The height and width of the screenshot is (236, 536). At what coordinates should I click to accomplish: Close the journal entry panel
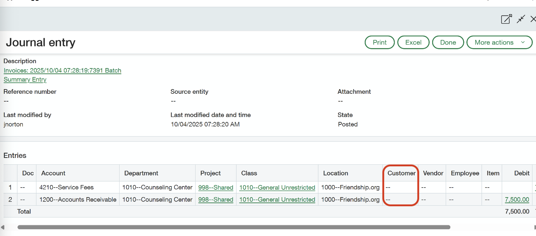pyautogui.click(x=533, y=19)
